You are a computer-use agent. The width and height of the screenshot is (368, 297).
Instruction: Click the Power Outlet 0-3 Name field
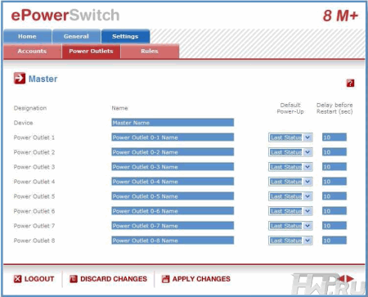[173, 167]
